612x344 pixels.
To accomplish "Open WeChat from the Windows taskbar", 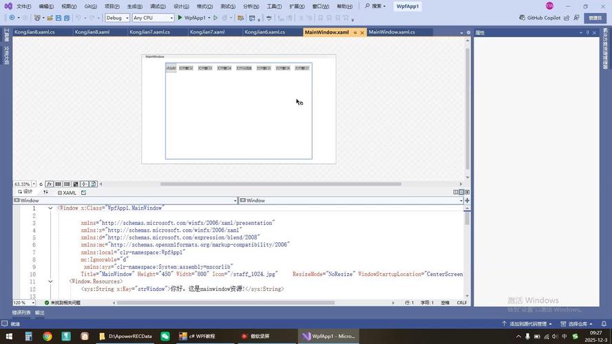I will 165,336.
